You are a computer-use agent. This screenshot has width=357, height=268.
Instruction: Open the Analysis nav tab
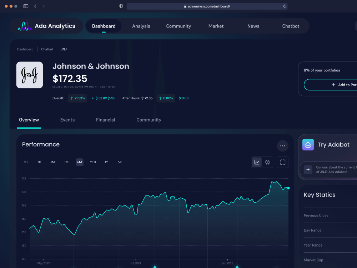[x=141, y=26]
